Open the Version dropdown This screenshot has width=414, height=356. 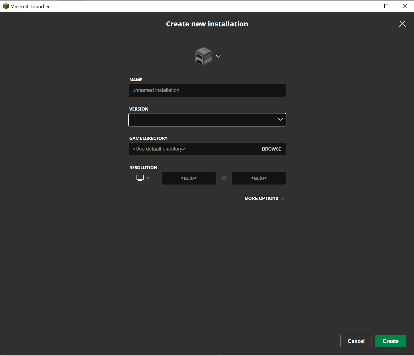[207, 120]
